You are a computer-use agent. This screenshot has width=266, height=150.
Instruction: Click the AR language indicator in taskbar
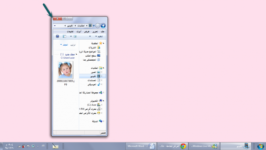tap(43, 146)
